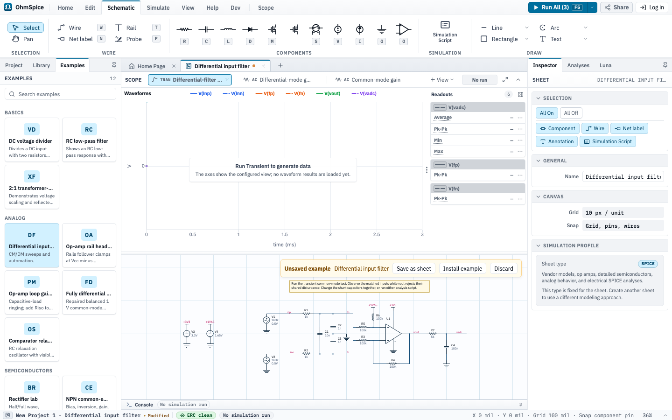Toggle the V(vout) waveform trace
This screenshot has width=672, height=420.
click(x=328, y=93)
